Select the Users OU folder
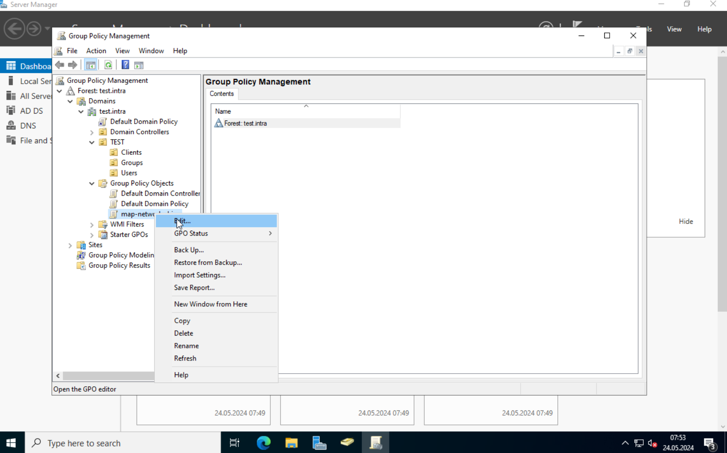 click(129, 173)
